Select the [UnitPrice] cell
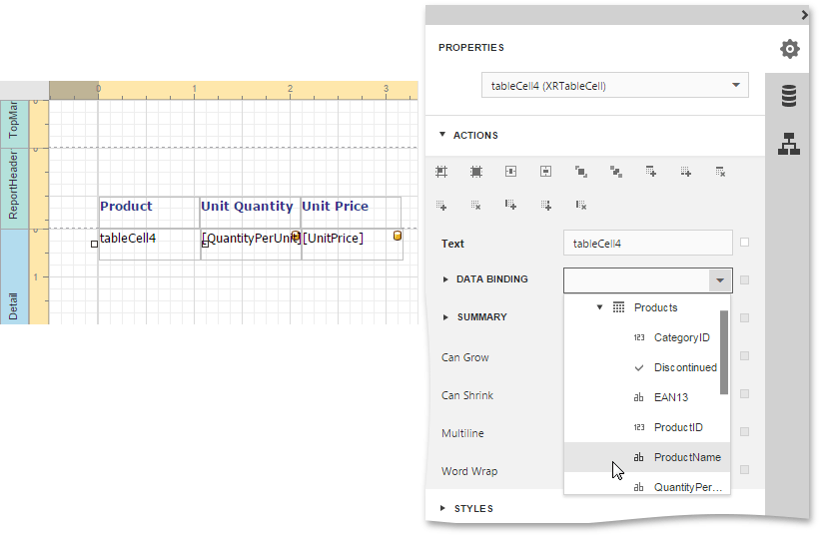Viewport: 822px width, 538px height. pos(352,245)
